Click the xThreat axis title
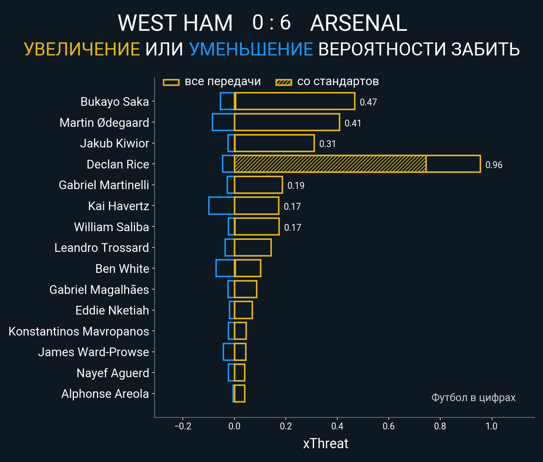The image size is (543, 462). coord(325,444)
